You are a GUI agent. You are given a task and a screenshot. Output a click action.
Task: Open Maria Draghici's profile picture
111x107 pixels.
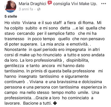click(10, 6)
